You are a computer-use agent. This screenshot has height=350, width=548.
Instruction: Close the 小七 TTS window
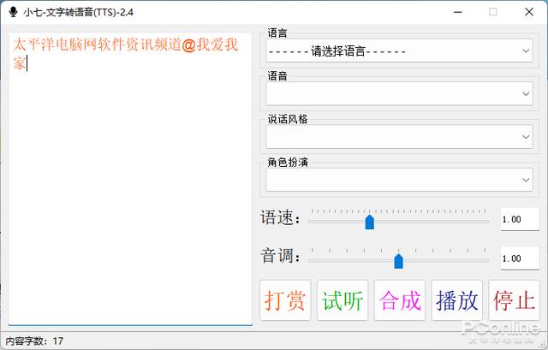tap(529, 12)
